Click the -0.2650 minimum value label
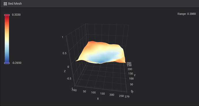This screenshot has height=106, width=199. (17, 63)
